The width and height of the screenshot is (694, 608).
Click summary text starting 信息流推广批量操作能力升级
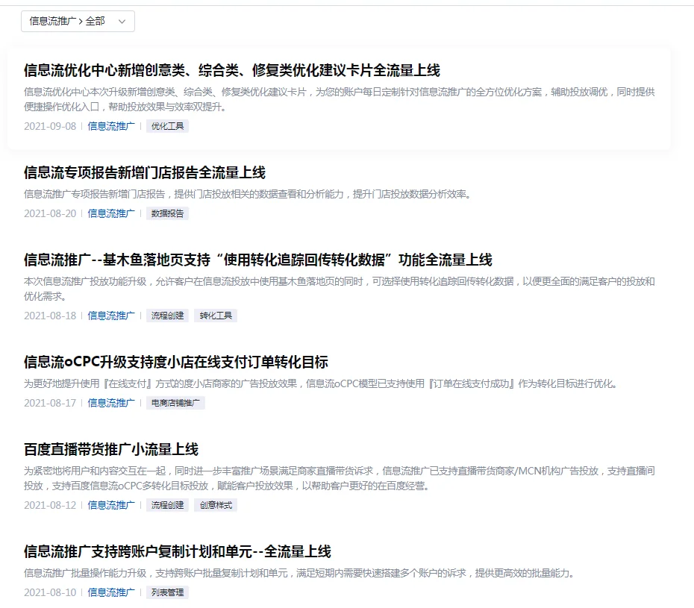(x=301, y=573)
